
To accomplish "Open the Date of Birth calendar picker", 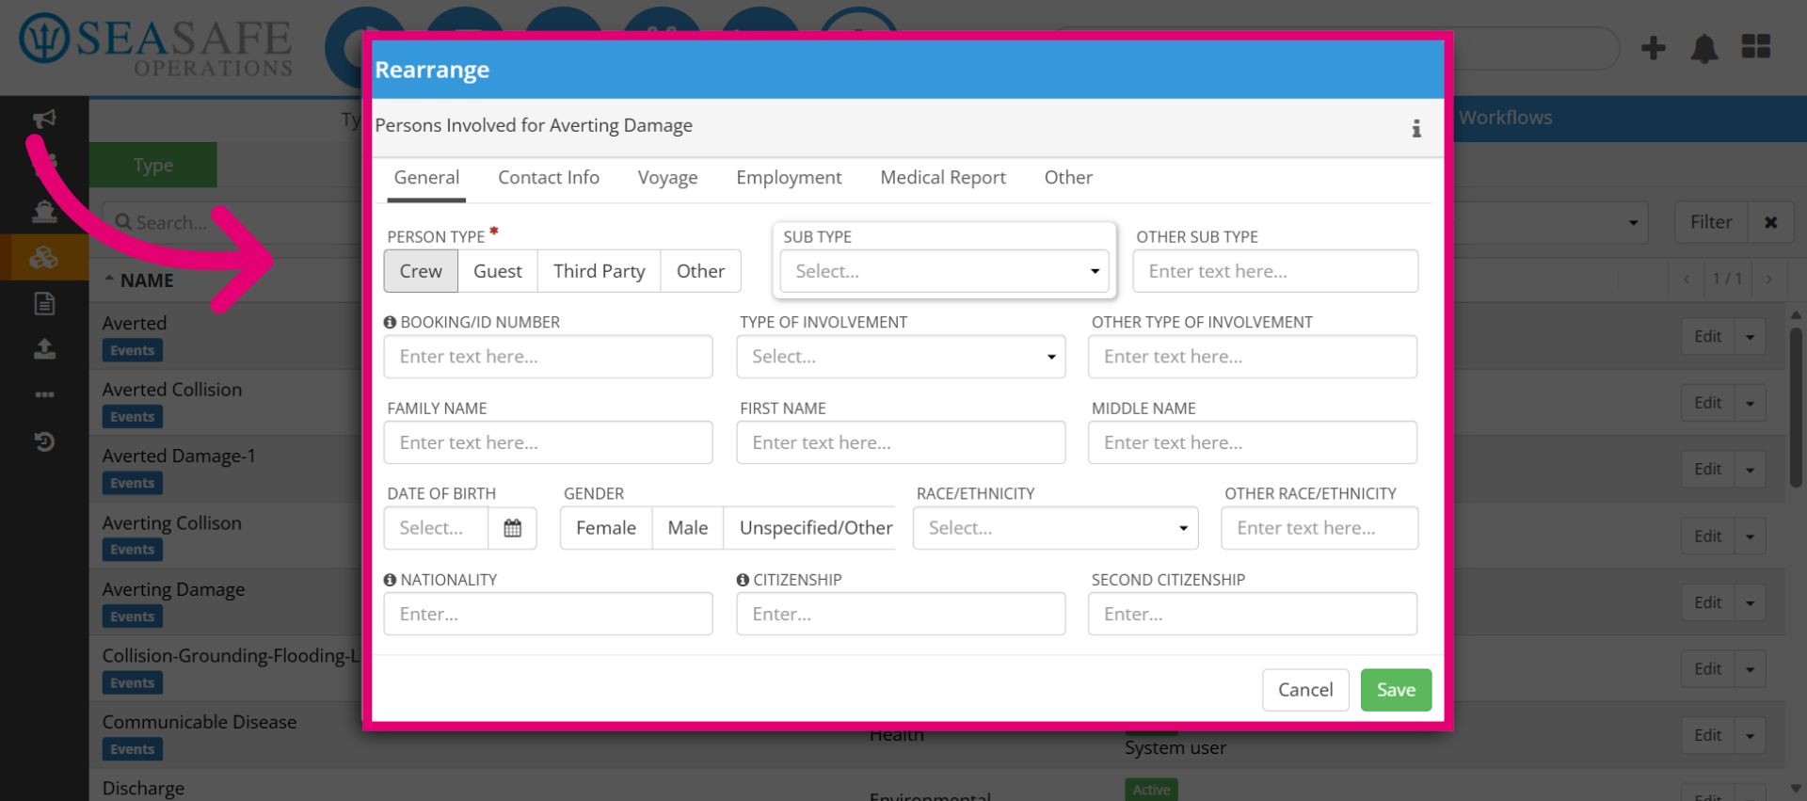I will 512,528.
